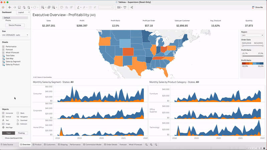Click the Run Update refresh icon

pos(35,7)
